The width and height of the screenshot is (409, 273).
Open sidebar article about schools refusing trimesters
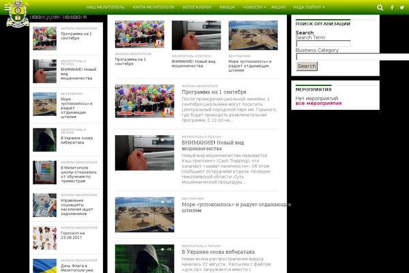point(78,174)
